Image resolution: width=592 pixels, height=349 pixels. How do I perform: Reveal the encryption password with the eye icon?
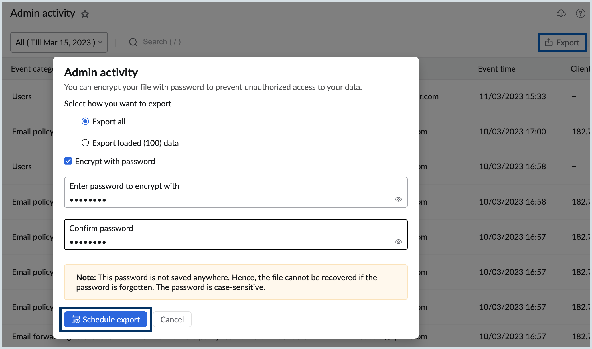(x=398, y=199)
